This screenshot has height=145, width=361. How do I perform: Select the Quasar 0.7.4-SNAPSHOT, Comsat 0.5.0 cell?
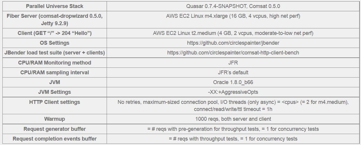coord(233,6)
